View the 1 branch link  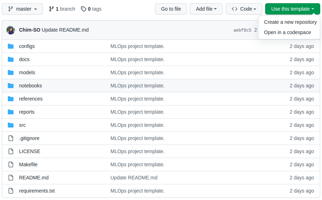(62, 9)
